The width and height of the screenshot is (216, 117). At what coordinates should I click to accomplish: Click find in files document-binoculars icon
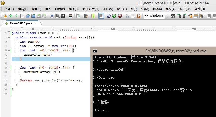click(201, 16)
